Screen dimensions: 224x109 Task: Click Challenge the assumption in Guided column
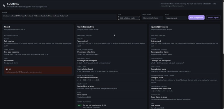coord(87,60)
